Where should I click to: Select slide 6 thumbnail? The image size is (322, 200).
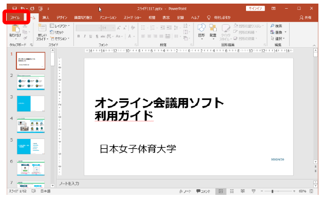tap(31, 168)
